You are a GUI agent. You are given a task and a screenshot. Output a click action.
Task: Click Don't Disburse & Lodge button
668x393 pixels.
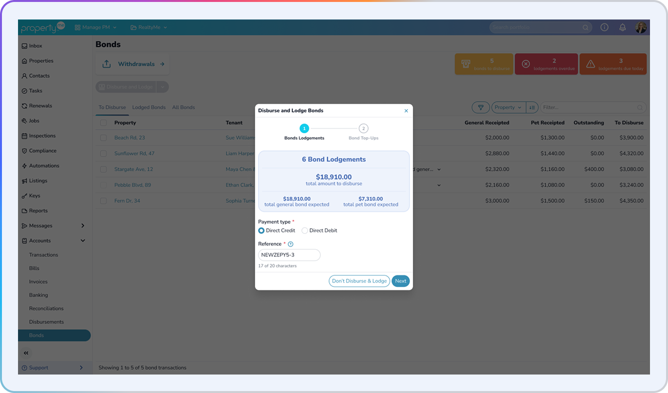click(x=359, y=281)
